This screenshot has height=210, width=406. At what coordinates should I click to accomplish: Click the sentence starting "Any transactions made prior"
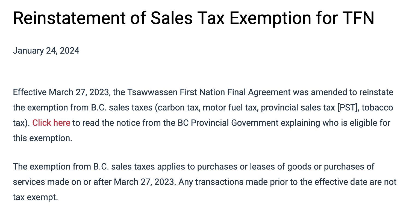[x=287, y=182]
